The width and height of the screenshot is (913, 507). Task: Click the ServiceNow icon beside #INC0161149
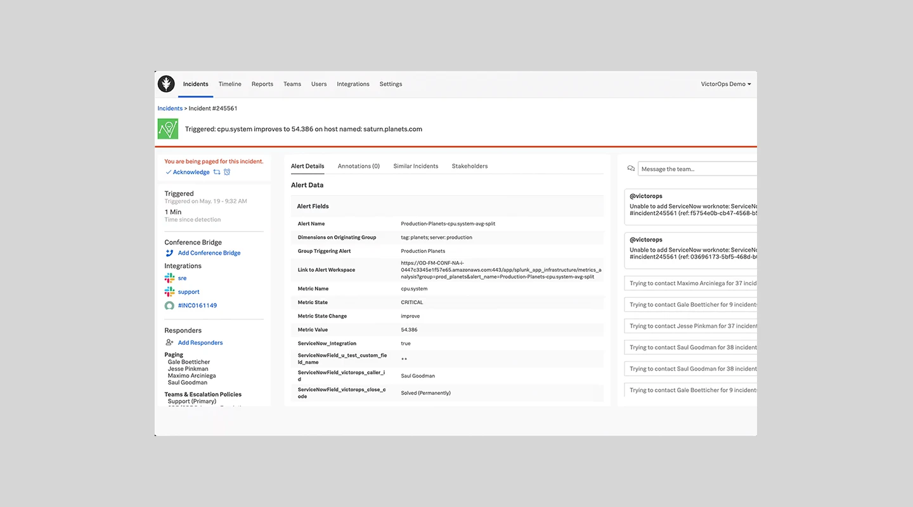pos(169,305)
